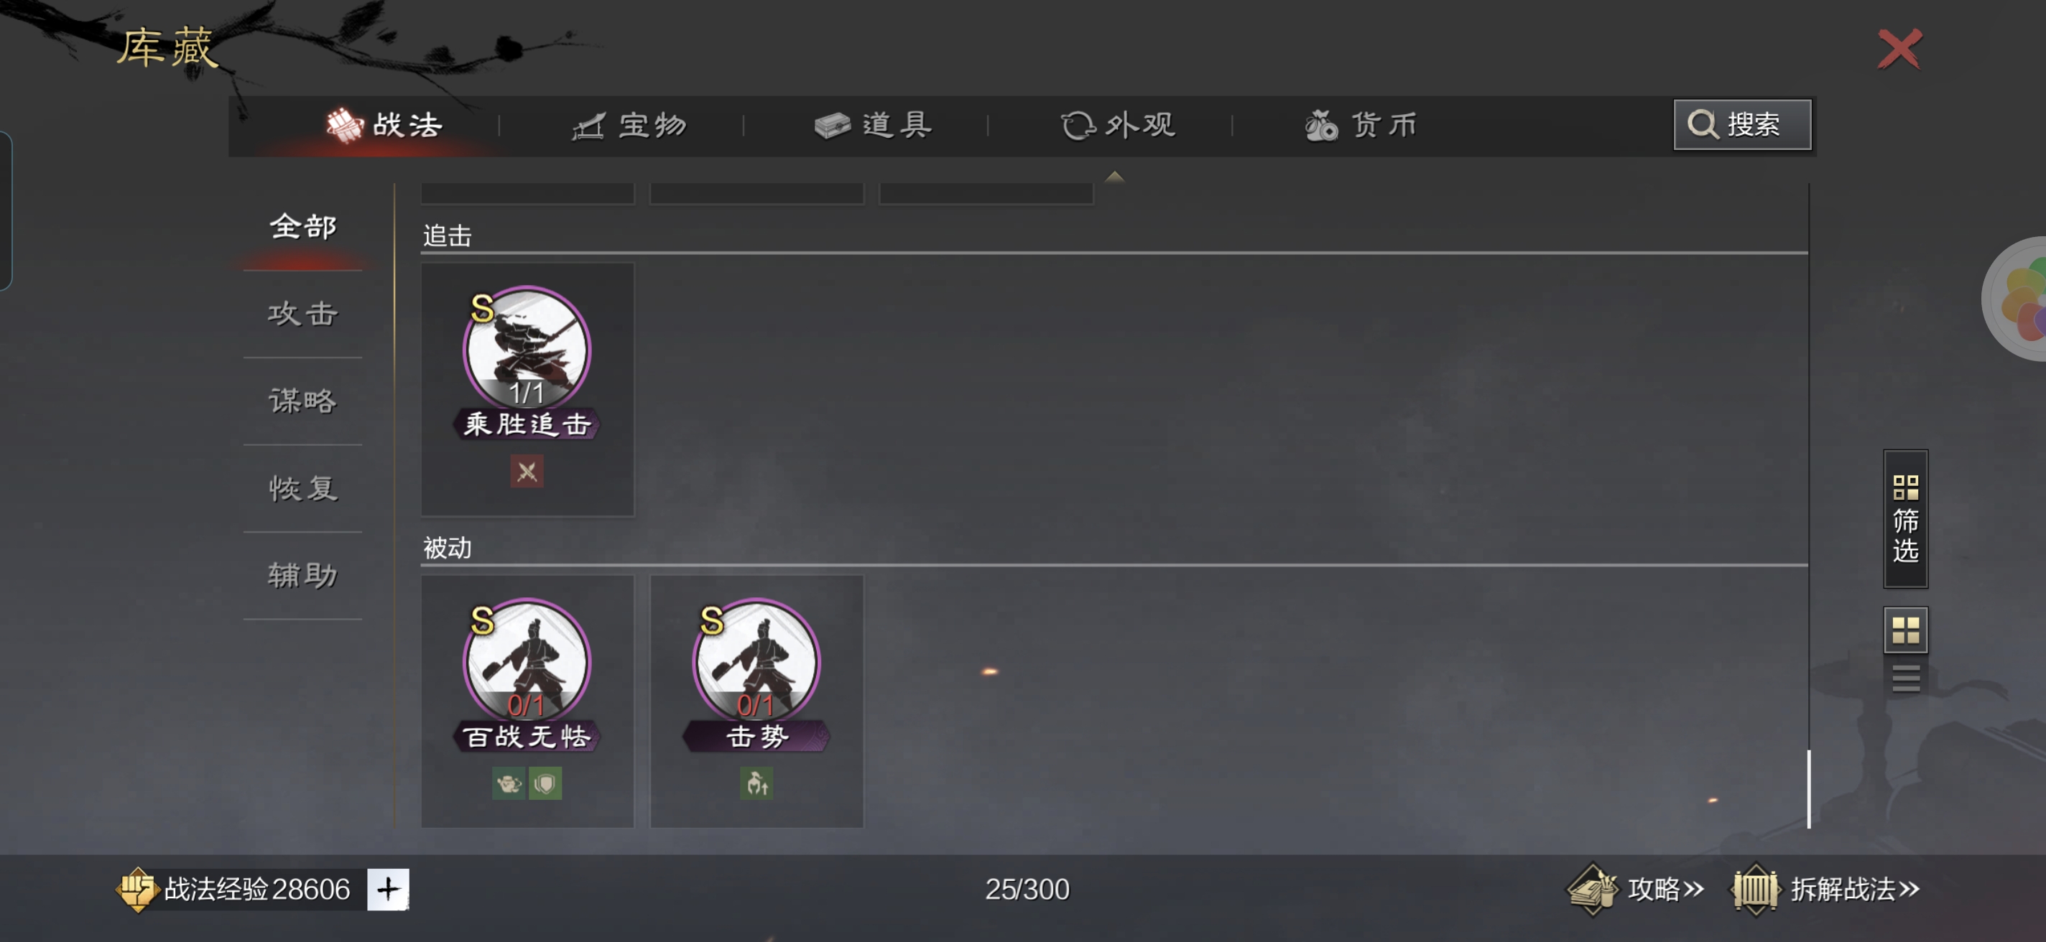2046x942 pixels.
Task: Collapse list with small up arrow
Action: [x=1114, y=176]
